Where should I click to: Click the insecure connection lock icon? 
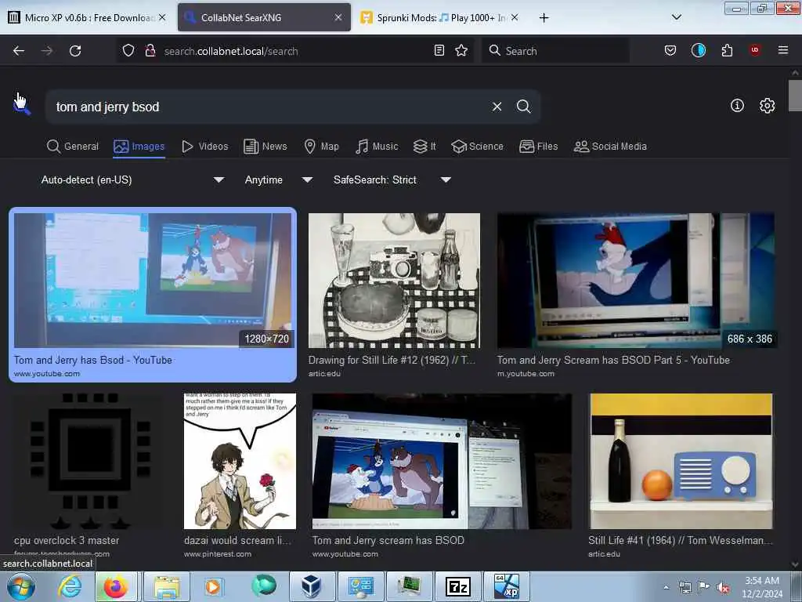pos(150,51)
